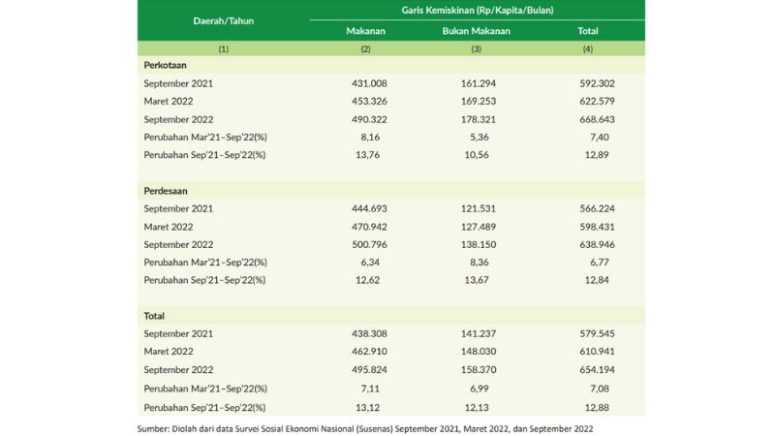Click the value 8,16
Image resolution: width=775 pixels, height=436 pixels.
pyautogui.click(x=370, y=138)
